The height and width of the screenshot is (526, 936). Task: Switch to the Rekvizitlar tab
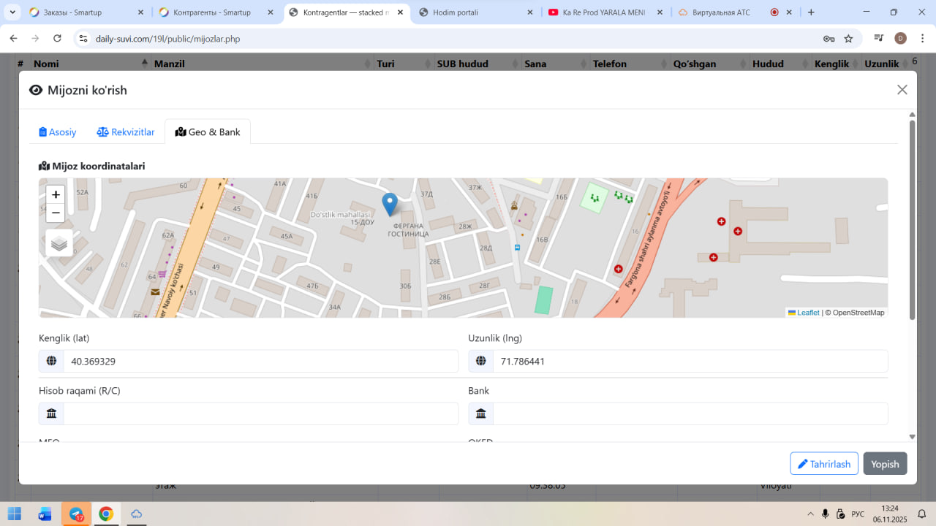[126, 132]
